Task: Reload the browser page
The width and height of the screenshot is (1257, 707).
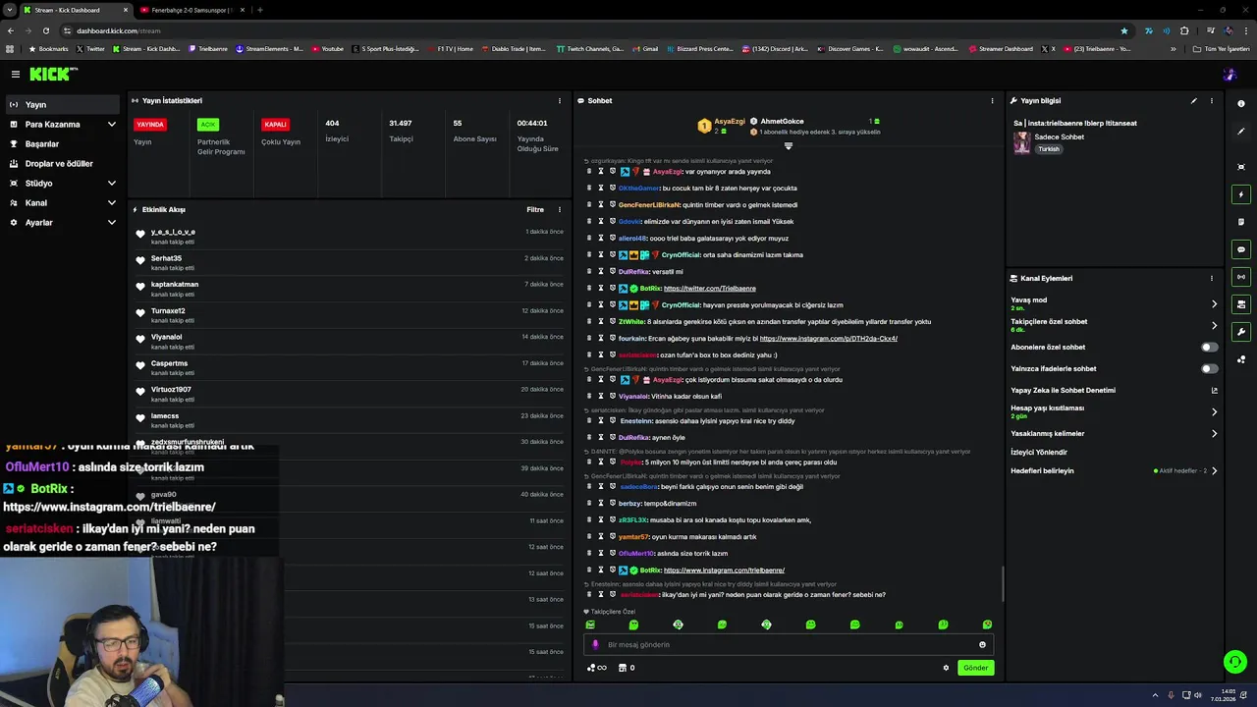Action: coord(45,30)
